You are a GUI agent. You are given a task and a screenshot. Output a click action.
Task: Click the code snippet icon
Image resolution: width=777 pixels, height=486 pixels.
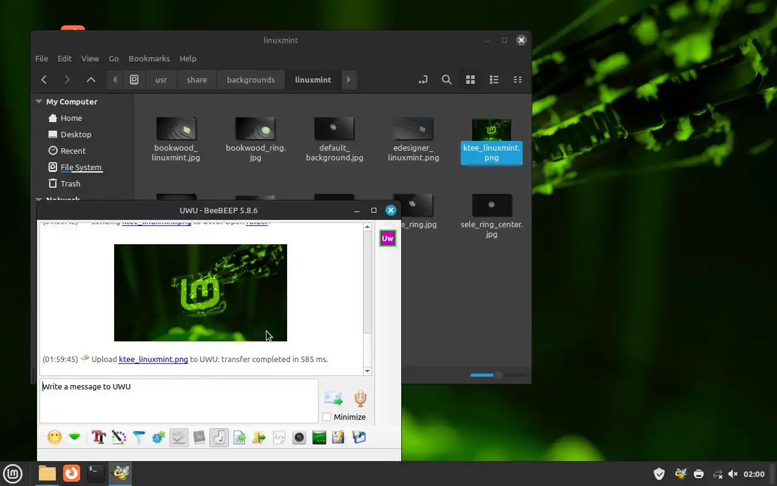[279, 437]
